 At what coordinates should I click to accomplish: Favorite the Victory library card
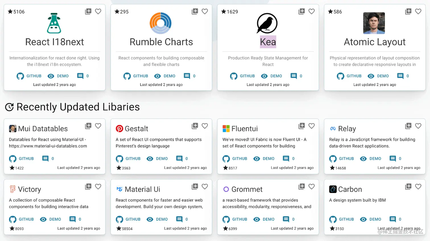98,186
